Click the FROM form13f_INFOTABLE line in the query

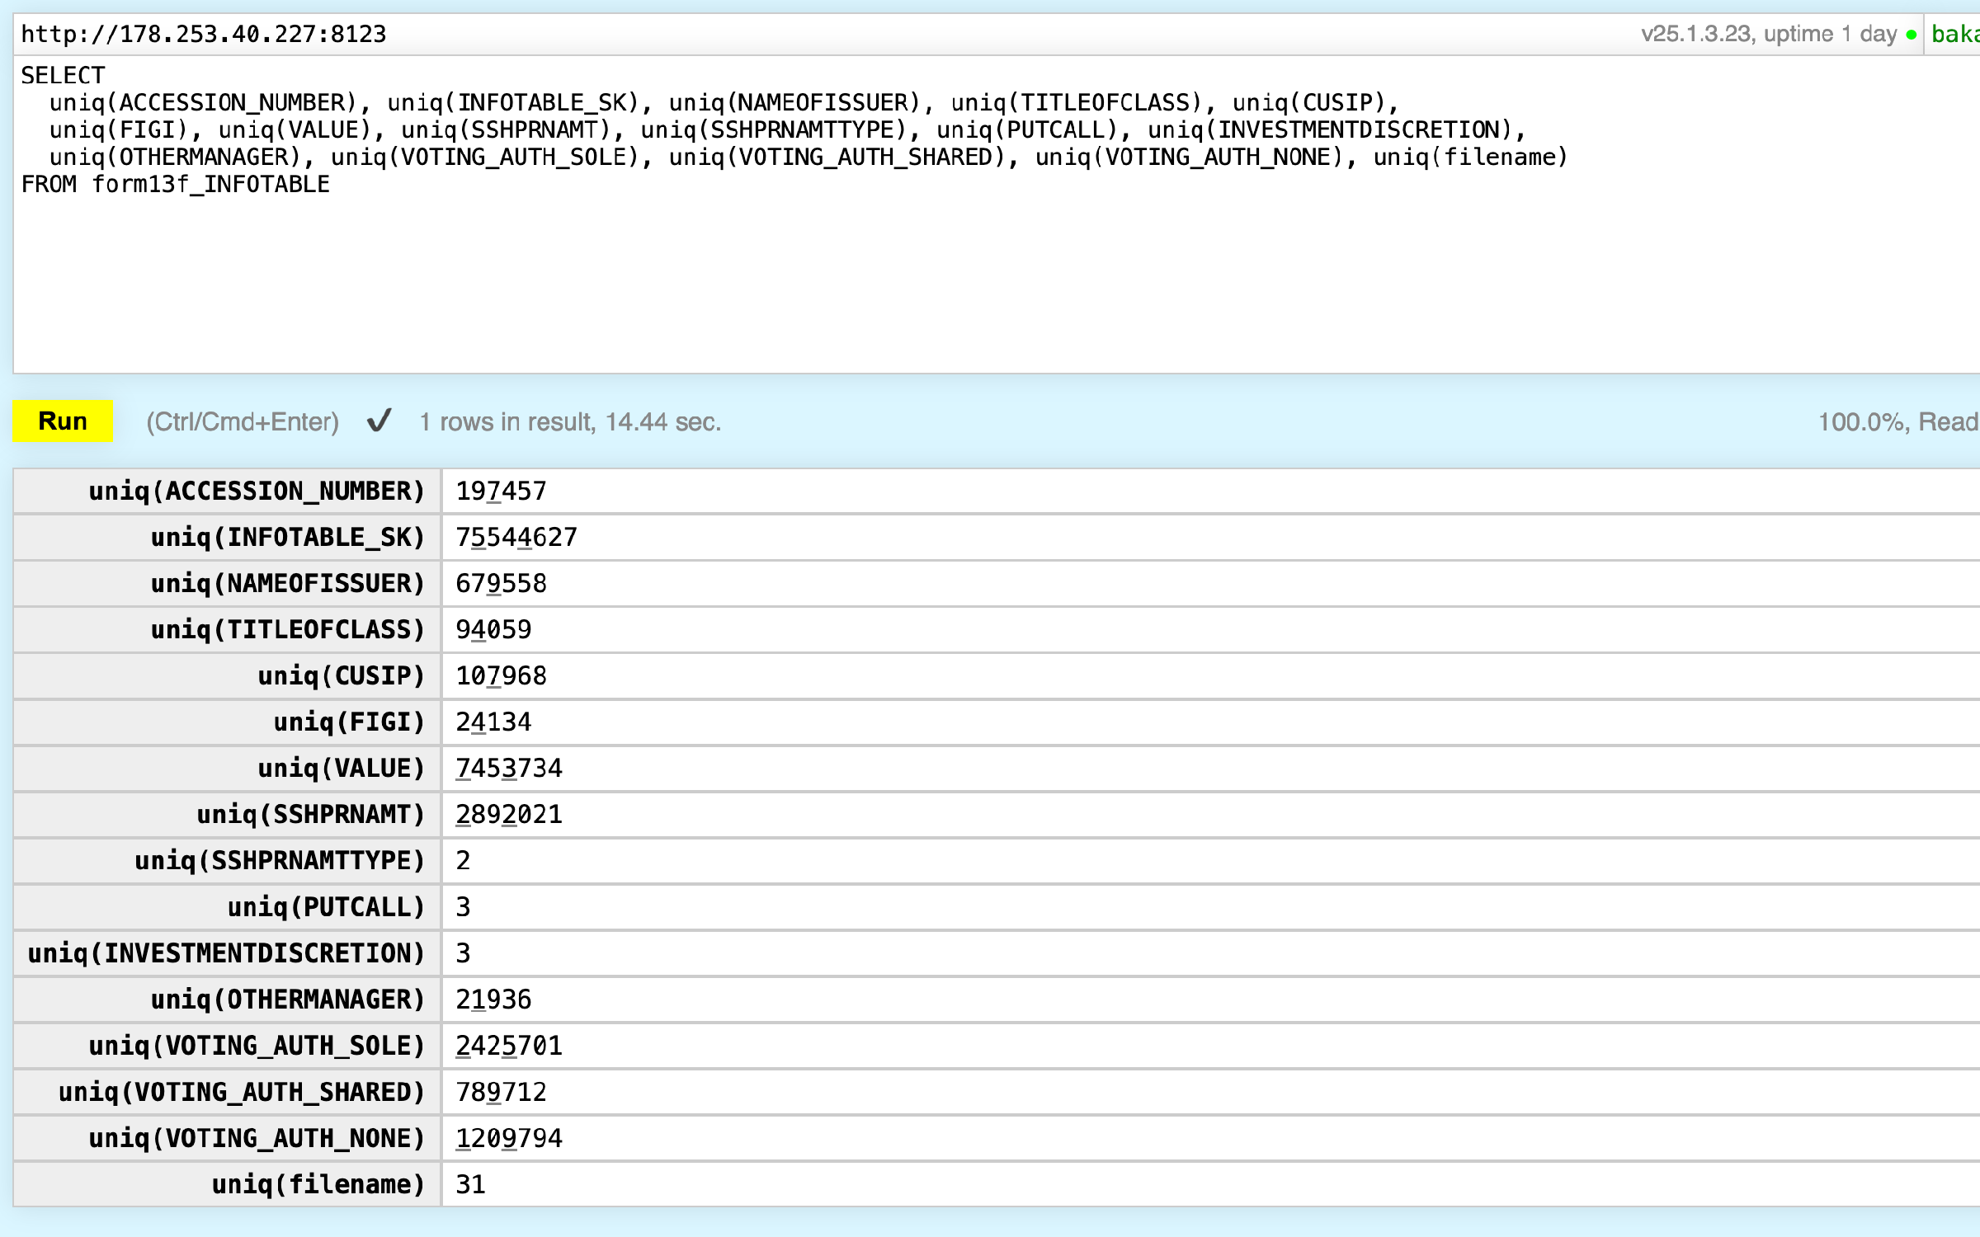point(175,185)
